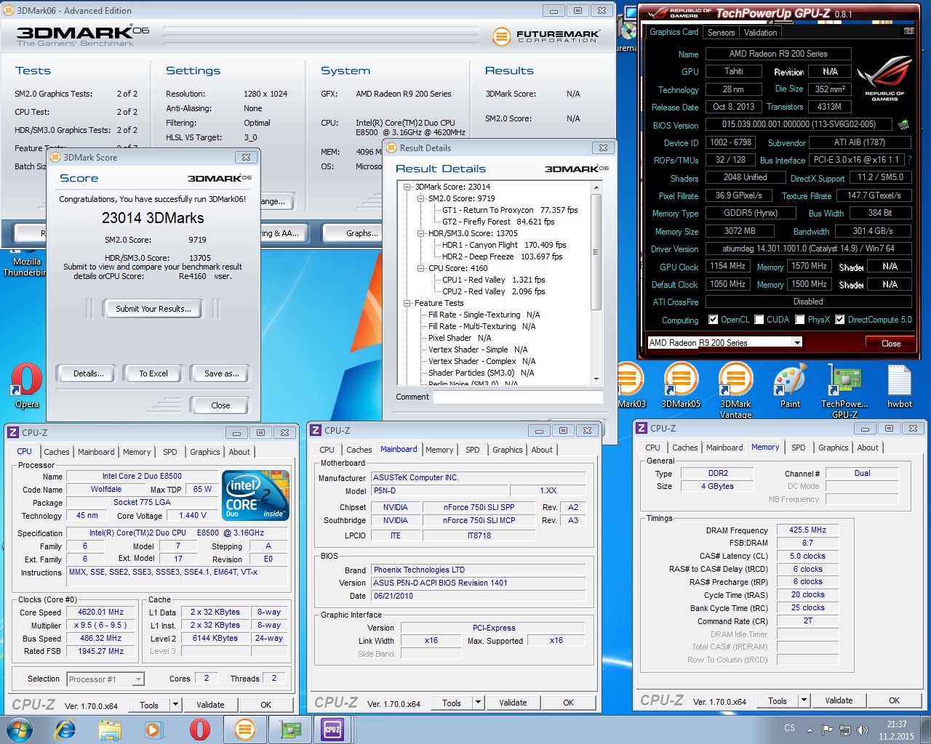This screenshot has height=744, width=931.
Task: Open the TechPowerUp GPU-Z desktop shortcut
Action: click(x=844, y=391)
